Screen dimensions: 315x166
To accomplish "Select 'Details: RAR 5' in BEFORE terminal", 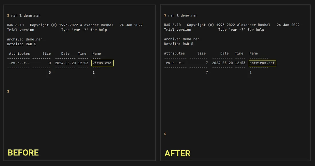I will 22,44.
